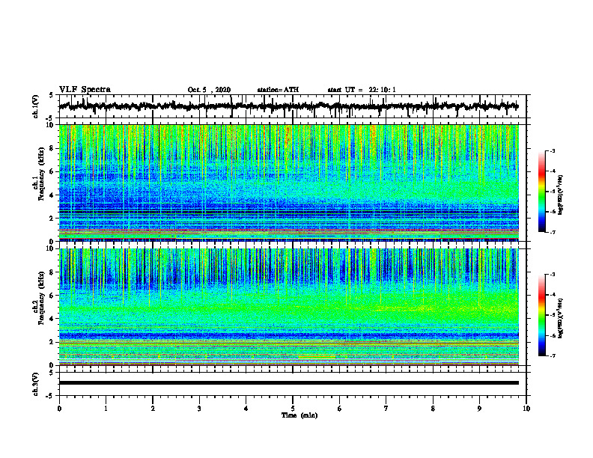Click the "VLF Spectra" plot title

click(85, 90)
